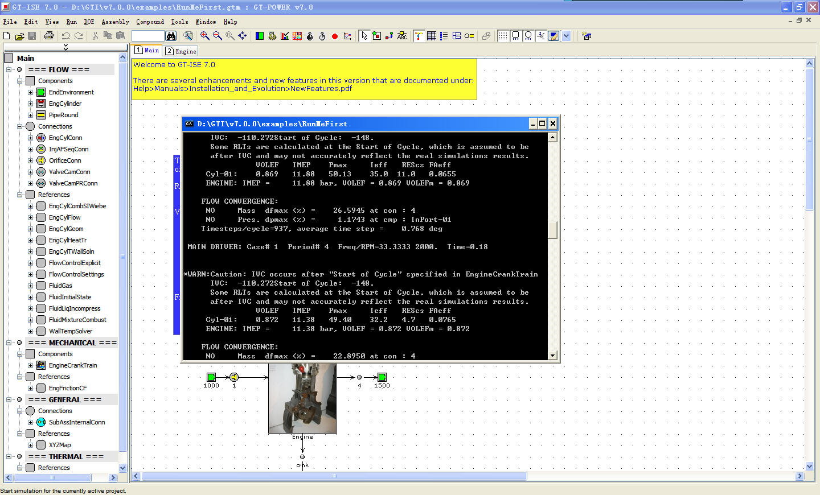Click the tree panel horizontal scrollbar thumb
The width and height of the screenshot is (820, 495).
pyautogui.click(x=52, y=477)
